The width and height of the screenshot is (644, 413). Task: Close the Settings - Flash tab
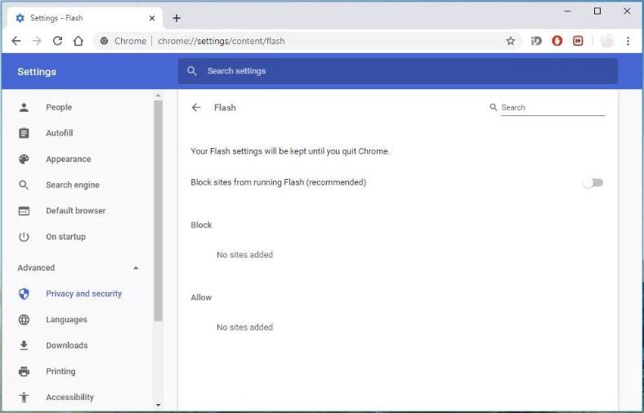pos(152,18)
